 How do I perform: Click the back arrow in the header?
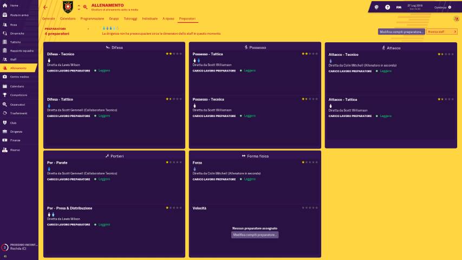[45, 7]
